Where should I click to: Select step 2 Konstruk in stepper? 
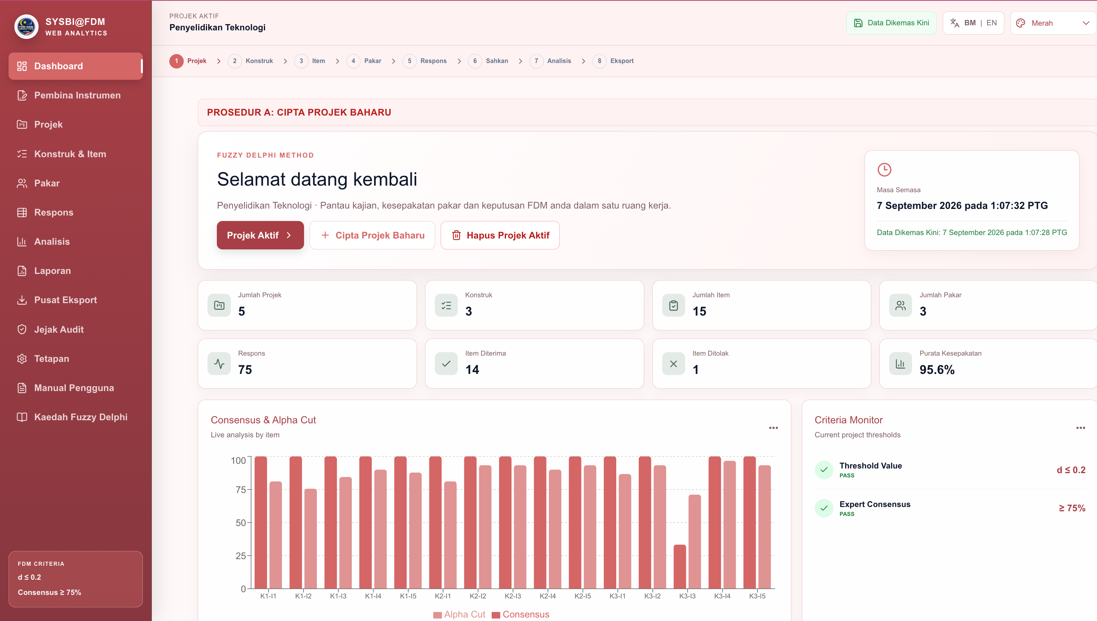pos(251,61)
